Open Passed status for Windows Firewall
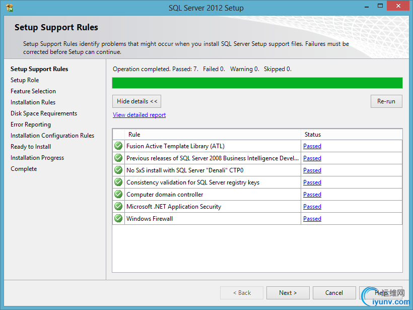 312,219
